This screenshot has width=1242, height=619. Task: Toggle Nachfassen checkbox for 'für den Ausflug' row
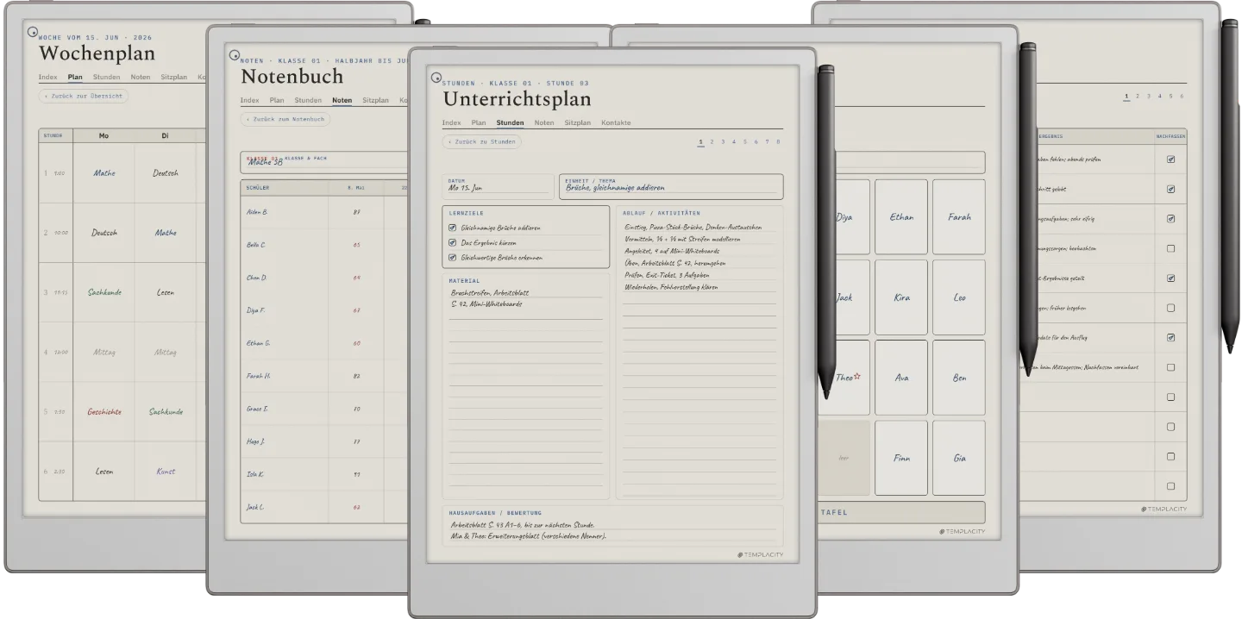[x=1170, y=337]
